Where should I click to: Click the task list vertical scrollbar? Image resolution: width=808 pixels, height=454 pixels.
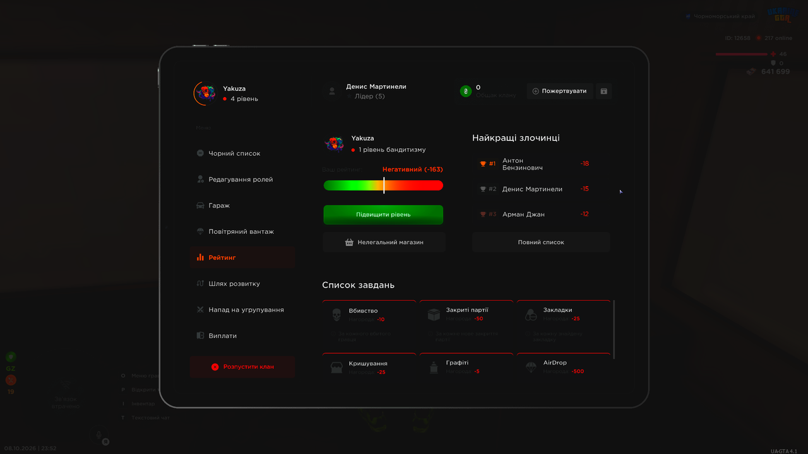pos(614,330)
